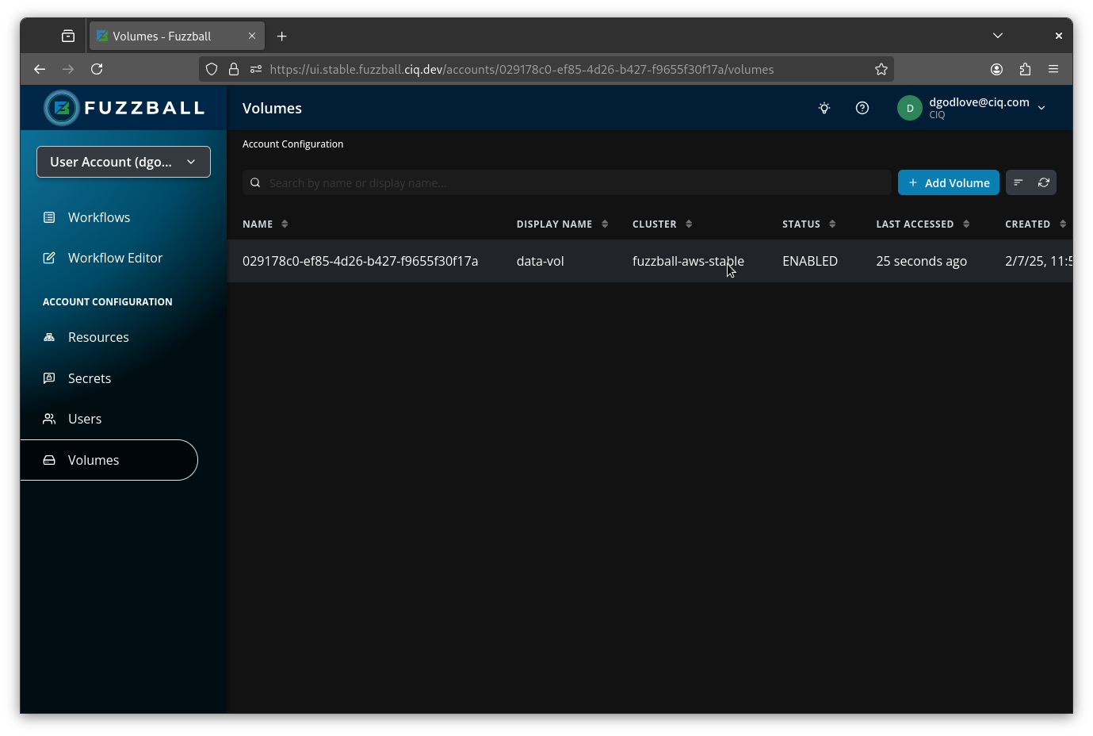
Task: Select volume 029178c0-ef85-4d26-b427-f9655f30f17a
Action: click(x=360, y=261)
